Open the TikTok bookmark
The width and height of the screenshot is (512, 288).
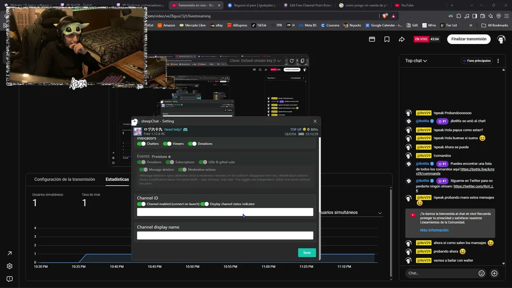click(x=259, y=25)
